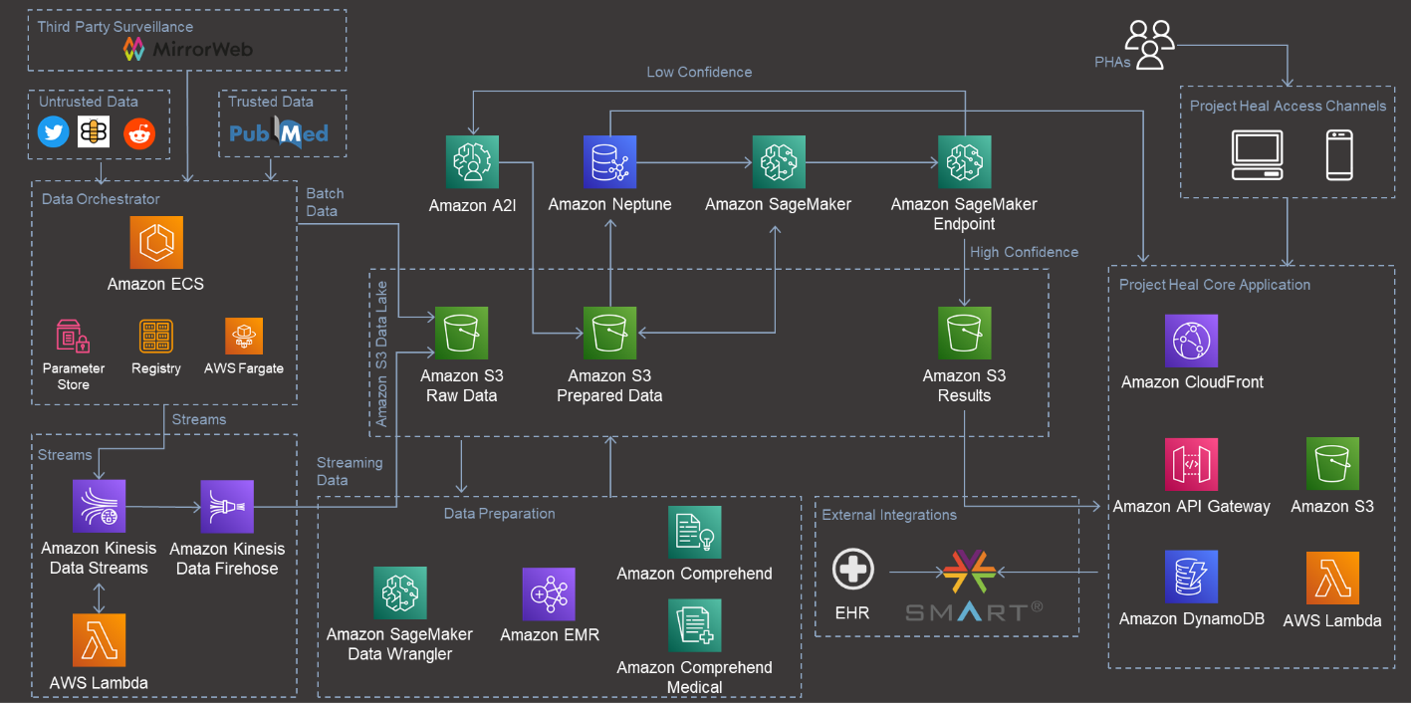Viewport: 1411px width, 707px height.
Task: Click Amazon Kinesis Data Firehose icon
Action: coord(227,507)
